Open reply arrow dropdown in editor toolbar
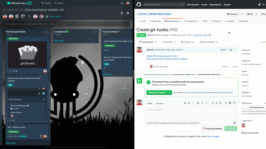Image resolution: width=266 pixels, height=149 pixels. click(235, 103)
